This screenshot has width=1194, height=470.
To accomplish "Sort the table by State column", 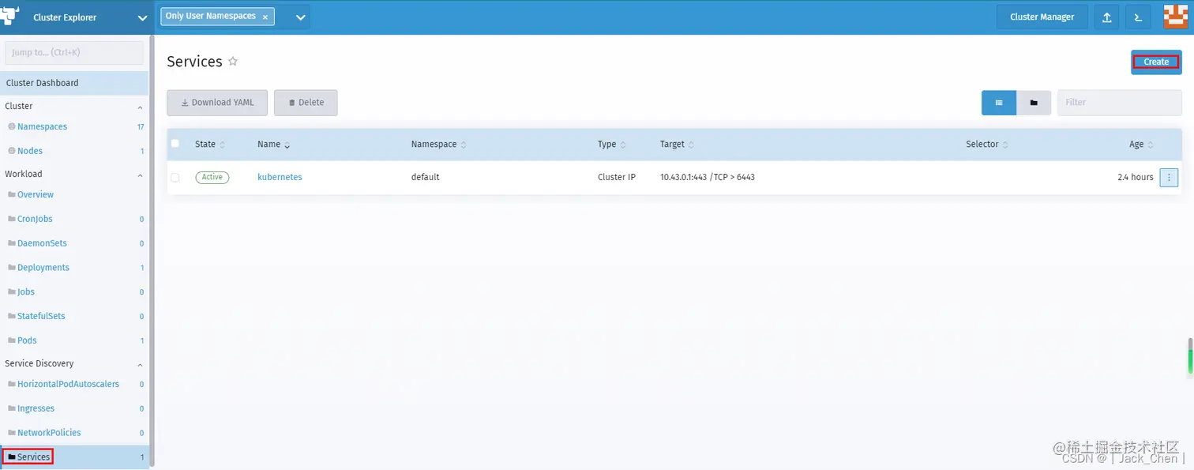I will point(210,145).
